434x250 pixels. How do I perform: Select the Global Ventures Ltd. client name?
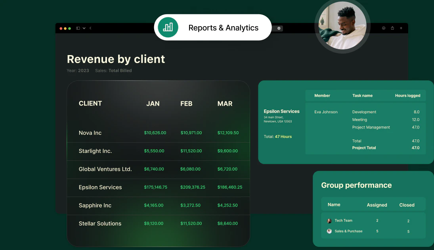coord(105,169)
